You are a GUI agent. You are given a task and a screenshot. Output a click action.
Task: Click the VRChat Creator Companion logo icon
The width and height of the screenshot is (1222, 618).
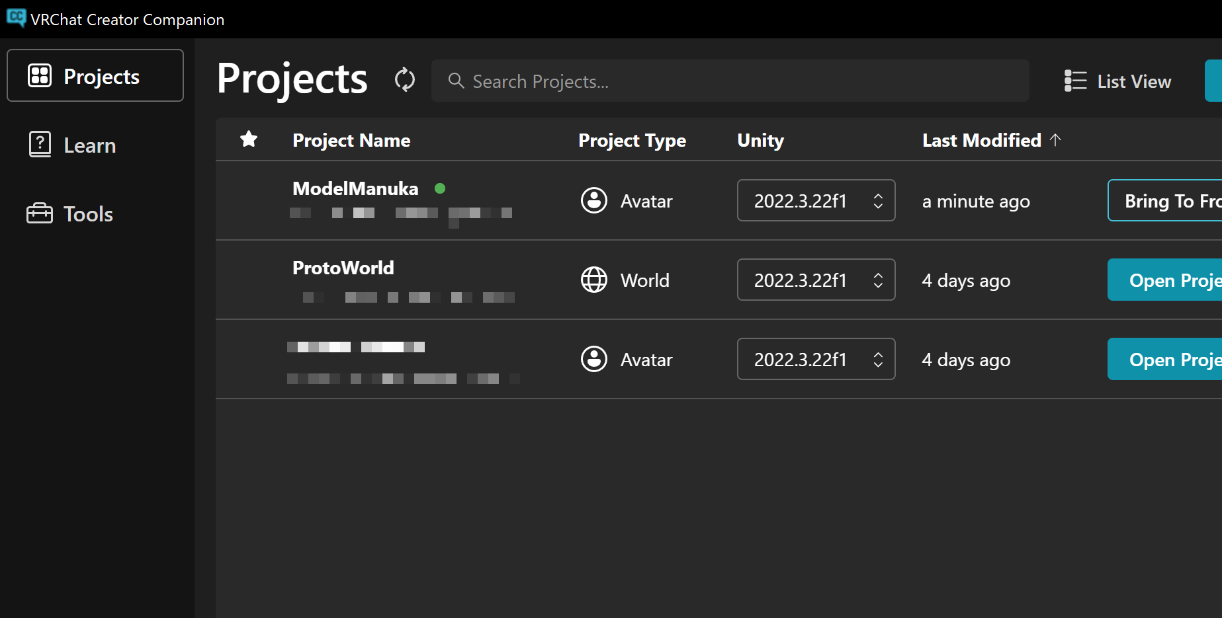(16, 18)
